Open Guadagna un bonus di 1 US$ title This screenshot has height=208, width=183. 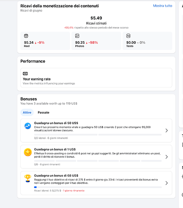pyautogui.click(x=55, y=149)
